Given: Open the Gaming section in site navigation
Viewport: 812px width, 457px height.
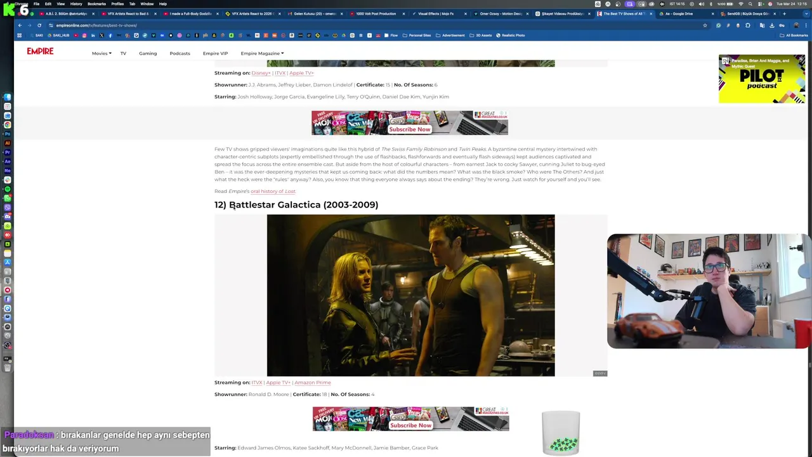Looking at the screenshot, I should coord(148,53).
